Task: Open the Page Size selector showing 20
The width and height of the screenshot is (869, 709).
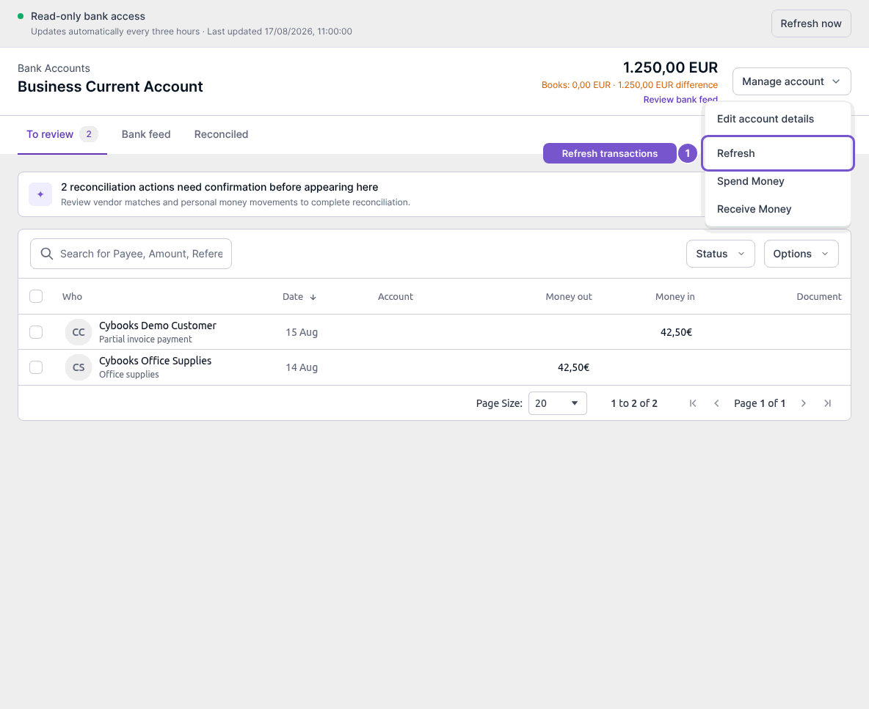Action: (558, 403)
